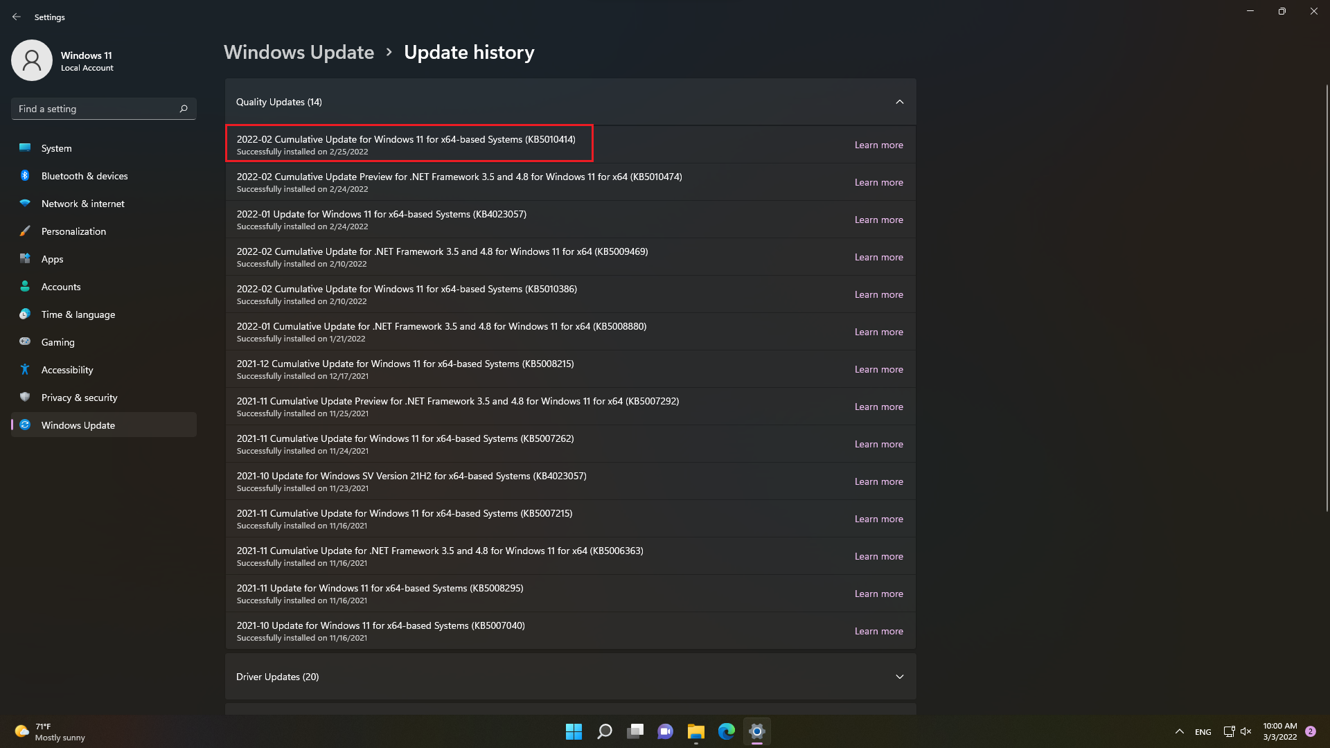The width and height of the screenshot is (1330, 748).
Task: Open Task View on taskbar
Action: pyautogui.click(x=635, y=731)
